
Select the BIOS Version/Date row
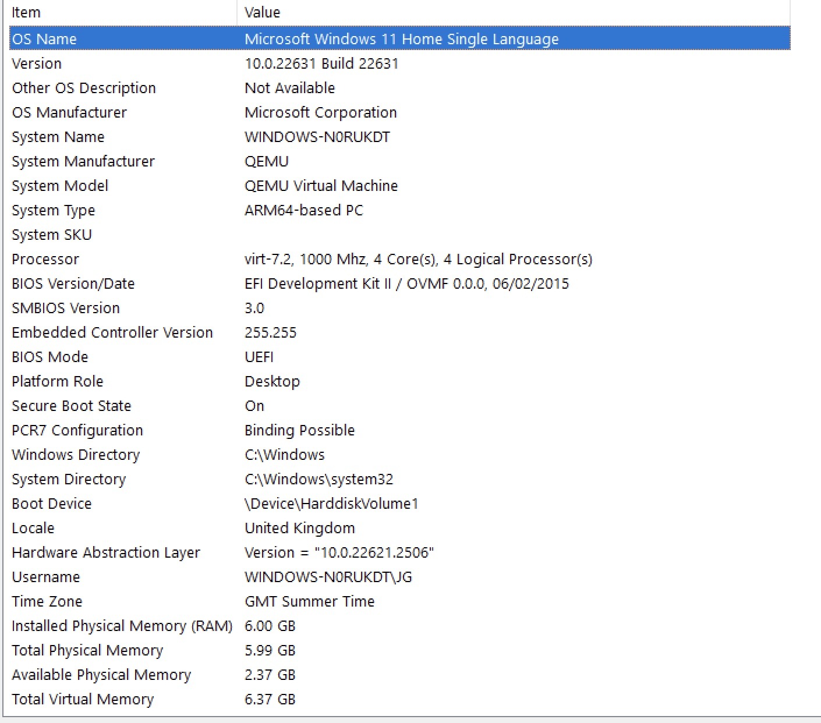(400, 283)
